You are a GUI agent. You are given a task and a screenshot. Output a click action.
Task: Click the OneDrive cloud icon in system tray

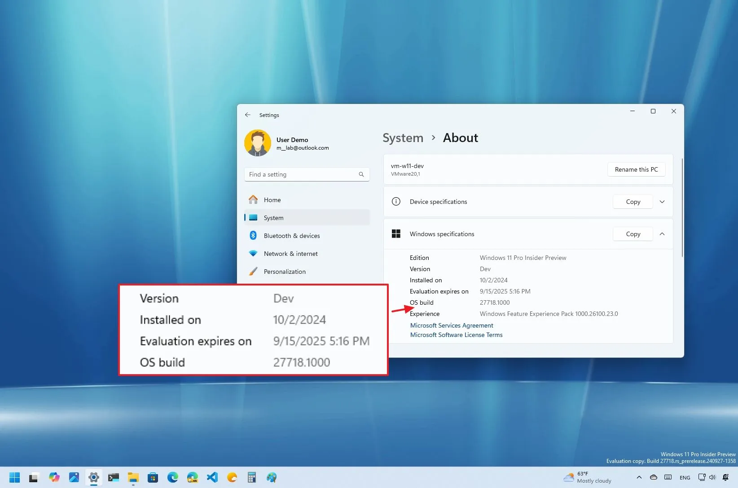654,477
